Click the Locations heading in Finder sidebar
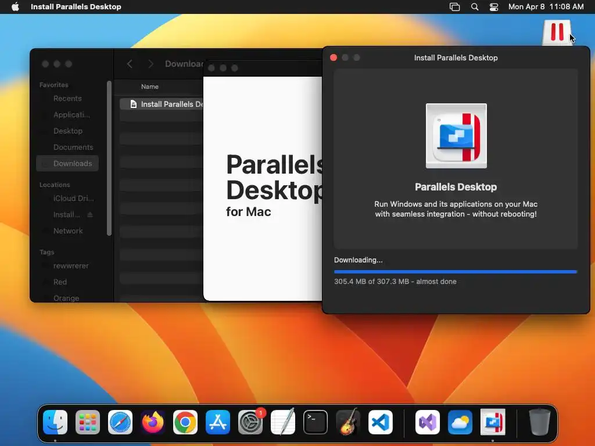The width and height of the screenshot is (595, 446). point(55,185)
